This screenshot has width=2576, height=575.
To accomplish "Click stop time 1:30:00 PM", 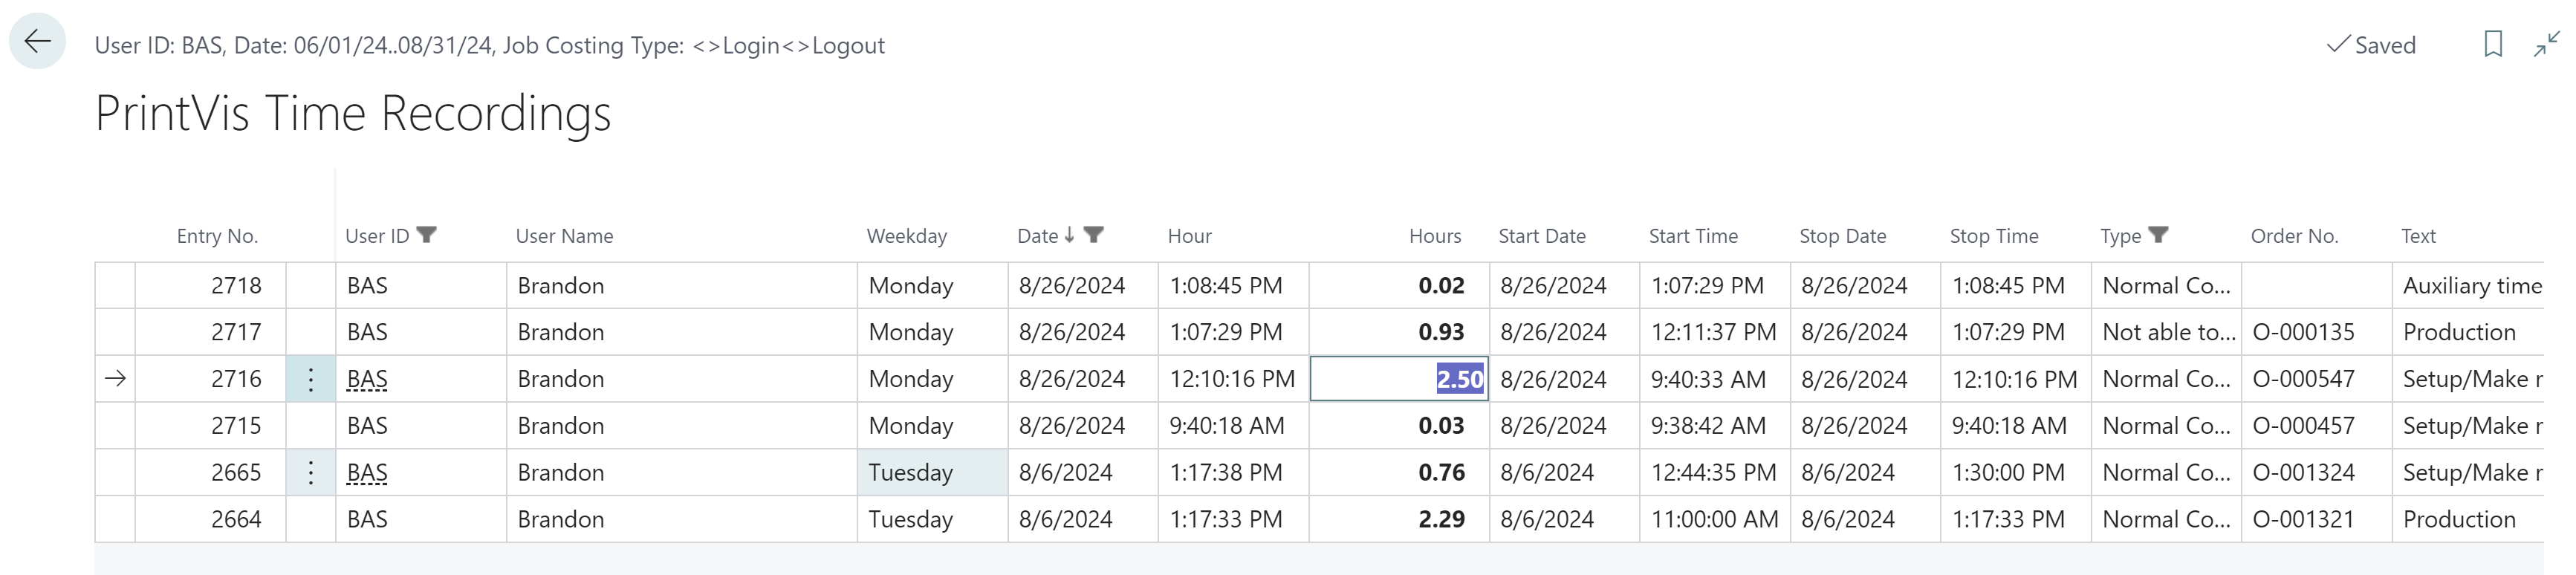I will pos(2008,472).
